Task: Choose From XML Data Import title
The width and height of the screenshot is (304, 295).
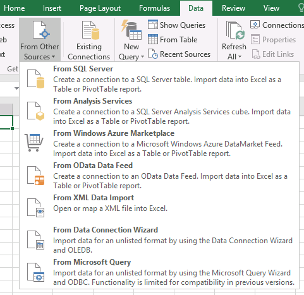Action: (94, 198)
